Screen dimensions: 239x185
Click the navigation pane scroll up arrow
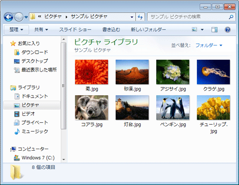(x=64, y=39)
